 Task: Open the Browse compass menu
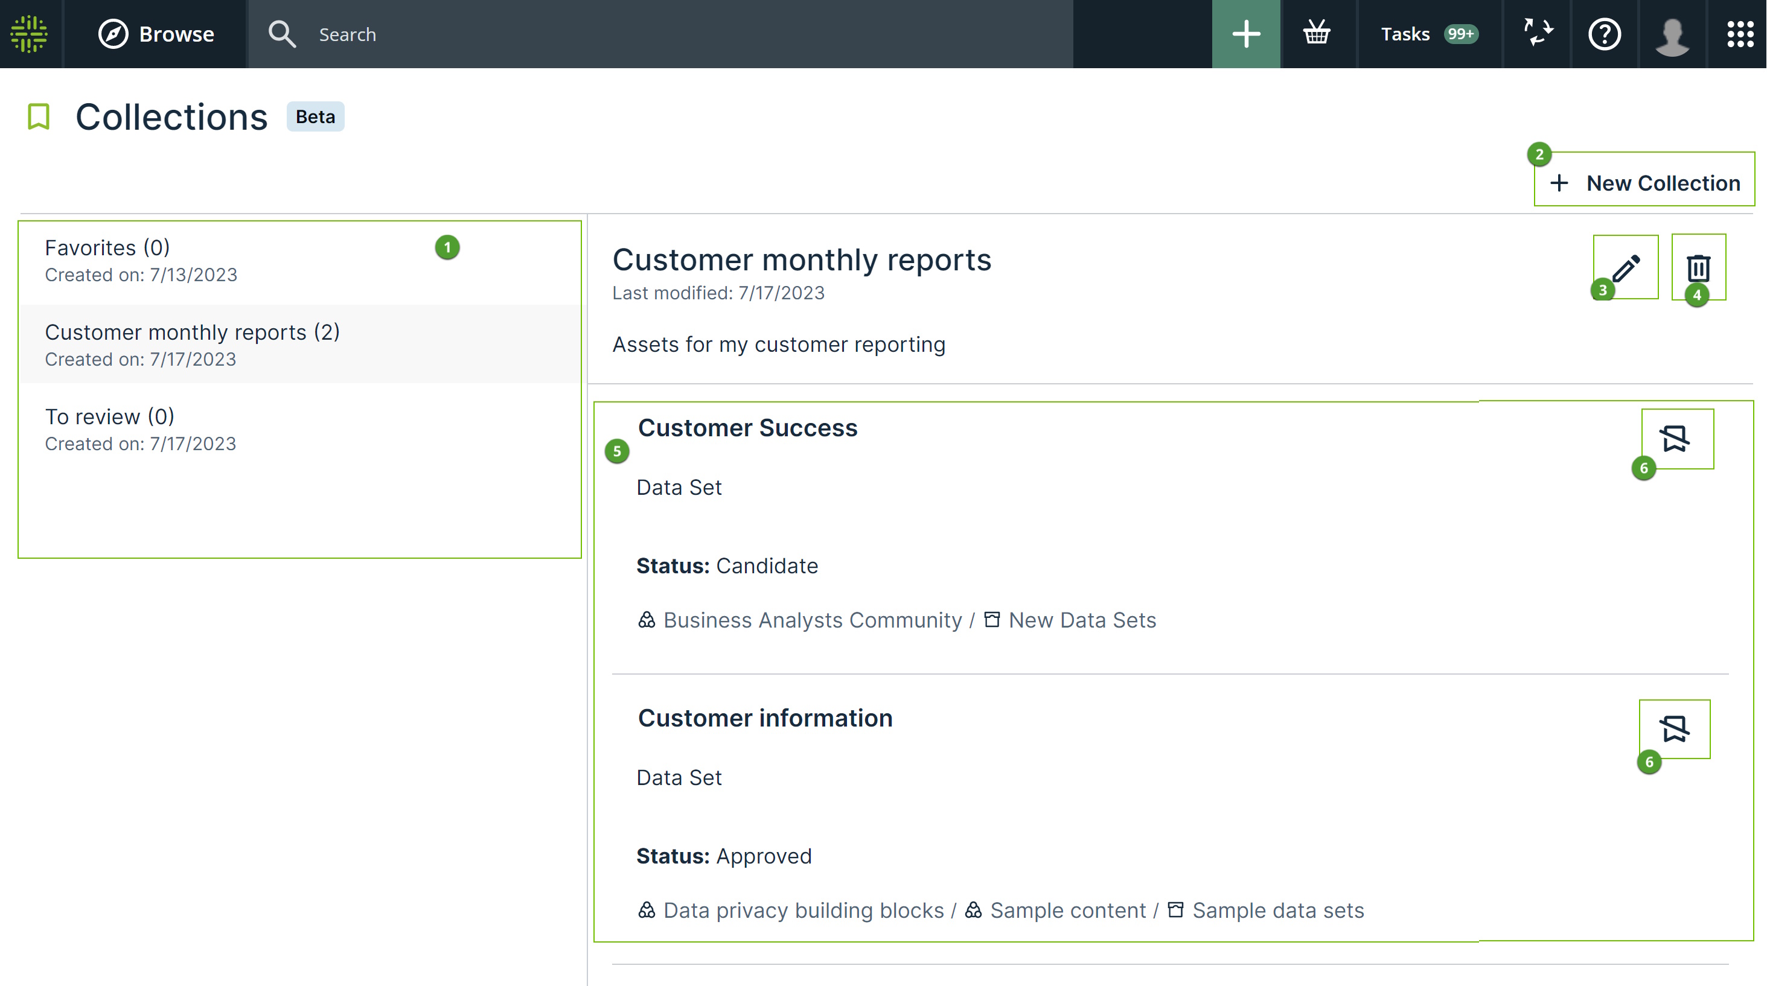156,34
